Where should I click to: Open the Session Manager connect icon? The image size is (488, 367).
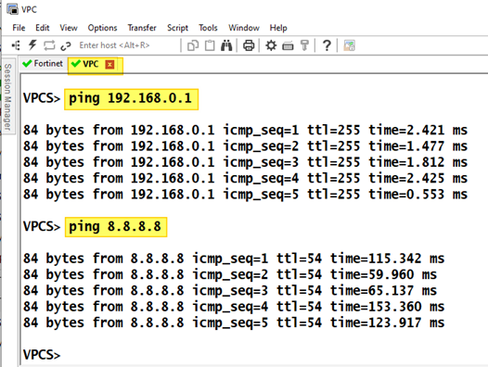point(16,45)
